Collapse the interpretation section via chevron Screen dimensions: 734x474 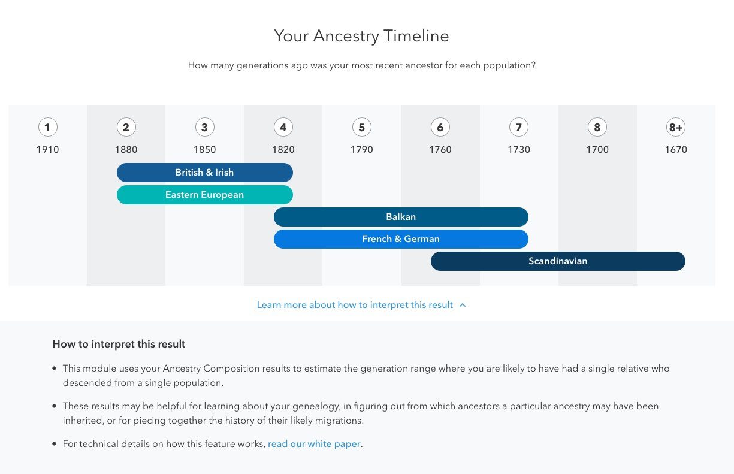(462, 305)
